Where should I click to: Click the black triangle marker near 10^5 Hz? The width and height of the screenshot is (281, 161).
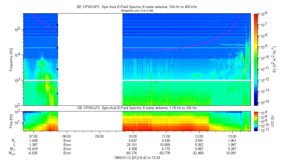tap(57, 24)
